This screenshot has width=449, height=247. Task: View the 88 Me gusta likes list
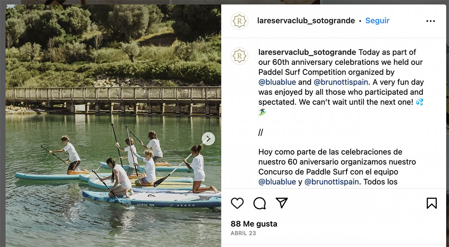click(x=254, y=224)
